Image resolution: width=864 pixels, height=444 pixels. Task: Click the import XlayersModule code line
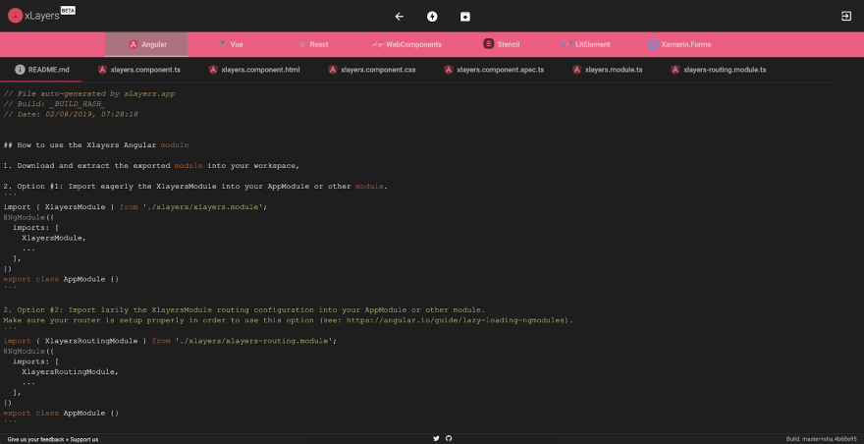pos(135,207)
